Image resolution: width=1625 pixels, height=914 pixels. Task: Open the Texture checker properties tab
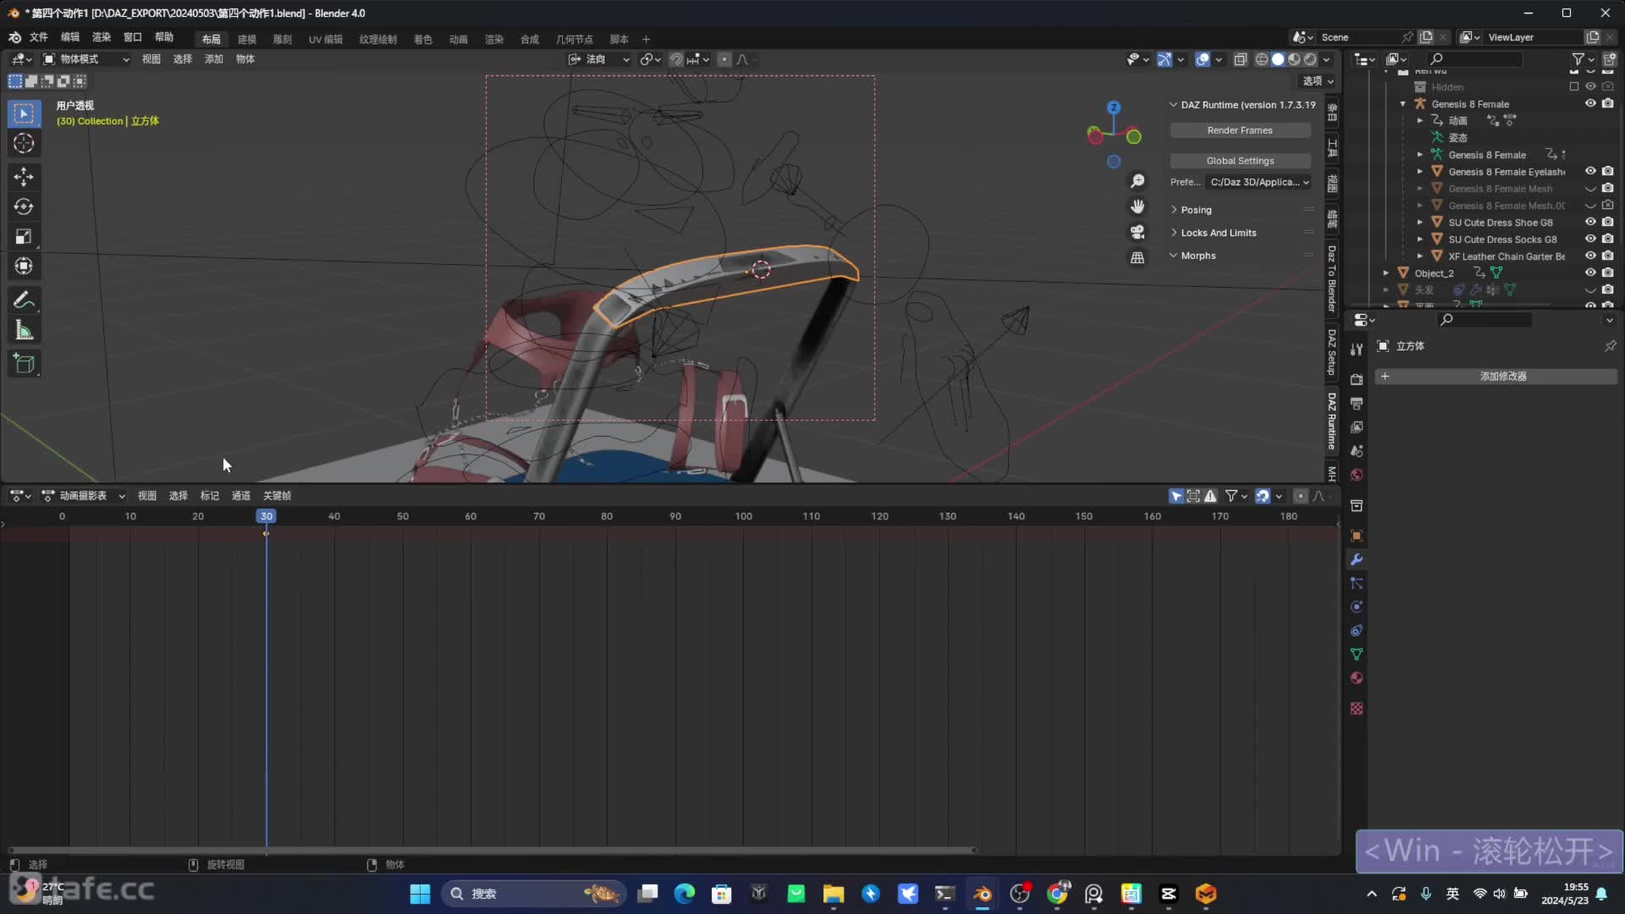[x=1357, y=708]
